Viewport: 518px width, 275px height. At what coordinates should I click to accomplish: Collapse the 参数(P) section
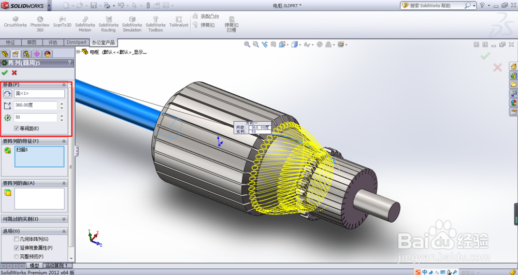64,85
